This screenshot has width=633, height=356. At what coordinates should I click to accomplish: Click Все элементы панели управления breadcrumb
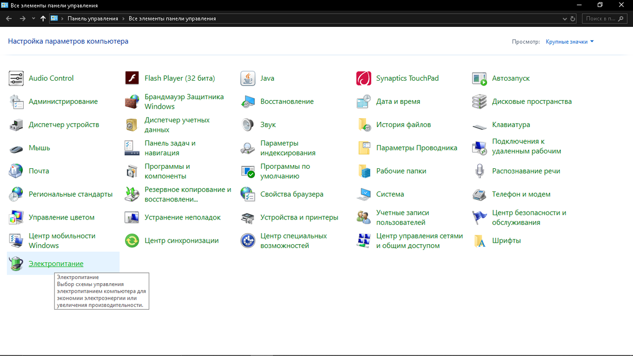click(x=172, y=18)
